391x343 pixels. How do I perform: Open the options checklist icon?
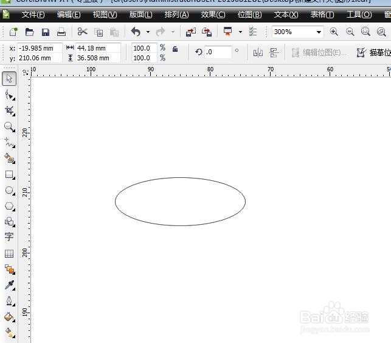(253, 32)
